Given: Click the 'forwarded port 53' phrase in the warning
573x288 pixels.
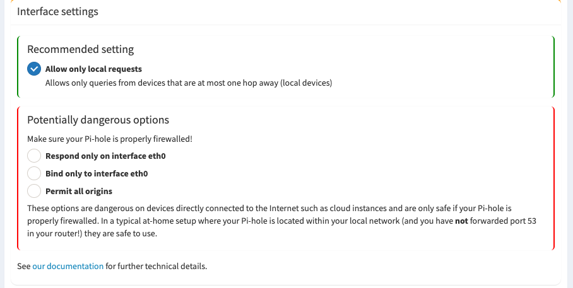Looking at the screenshot, I should tap(503, 221).
